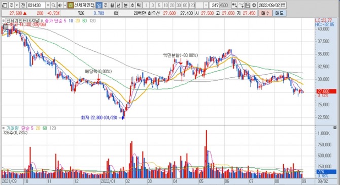Open the dropdown arrow beside the speaker icon
This screenshot has width=340, height=185.
(x=65, y=5)
